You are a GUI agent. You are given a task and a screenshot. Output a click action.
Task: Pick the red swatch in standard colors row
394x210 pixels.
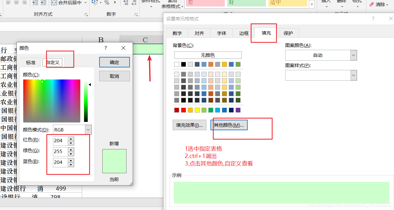click(184, 110)
